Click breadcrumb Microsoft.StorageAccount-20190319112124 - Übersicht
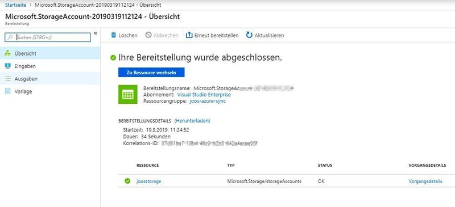 tap(98, 5)
